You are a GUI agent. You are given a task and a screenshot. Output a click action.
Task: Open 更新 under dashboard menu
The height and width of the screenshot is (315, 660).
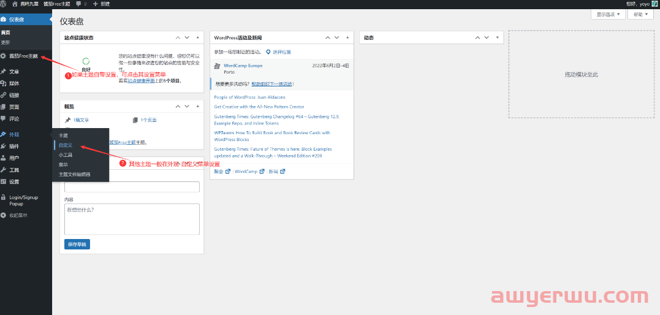[x=6, y=42]
